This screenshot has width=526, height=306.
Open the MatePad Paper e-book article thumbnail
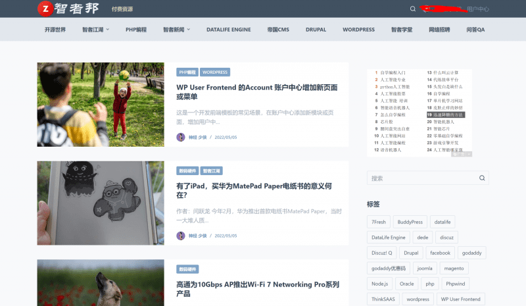(x=101, y=203)
